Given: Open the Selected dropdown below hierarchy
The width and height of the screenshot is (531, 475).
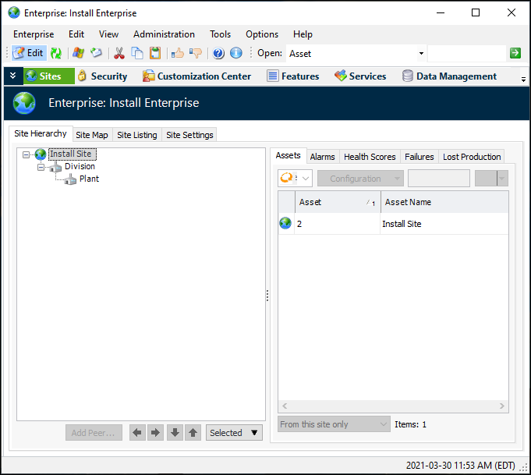Looking at the screenshot, I should (x=235, y=433).
